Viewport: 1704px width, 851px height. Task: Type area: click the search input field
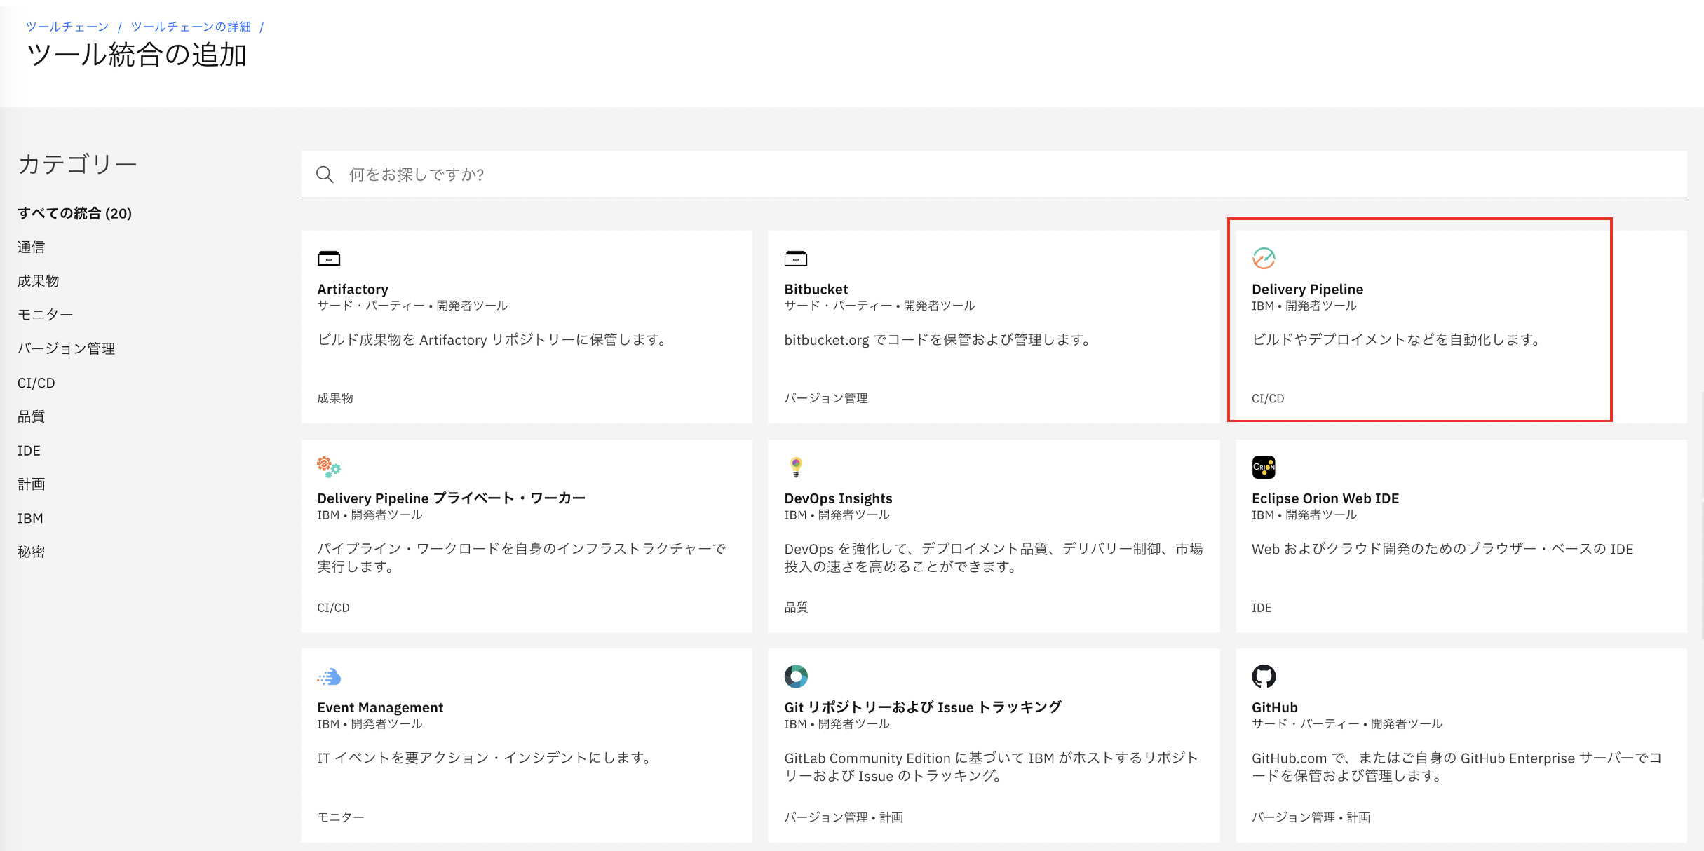click(x=982, y=175)
